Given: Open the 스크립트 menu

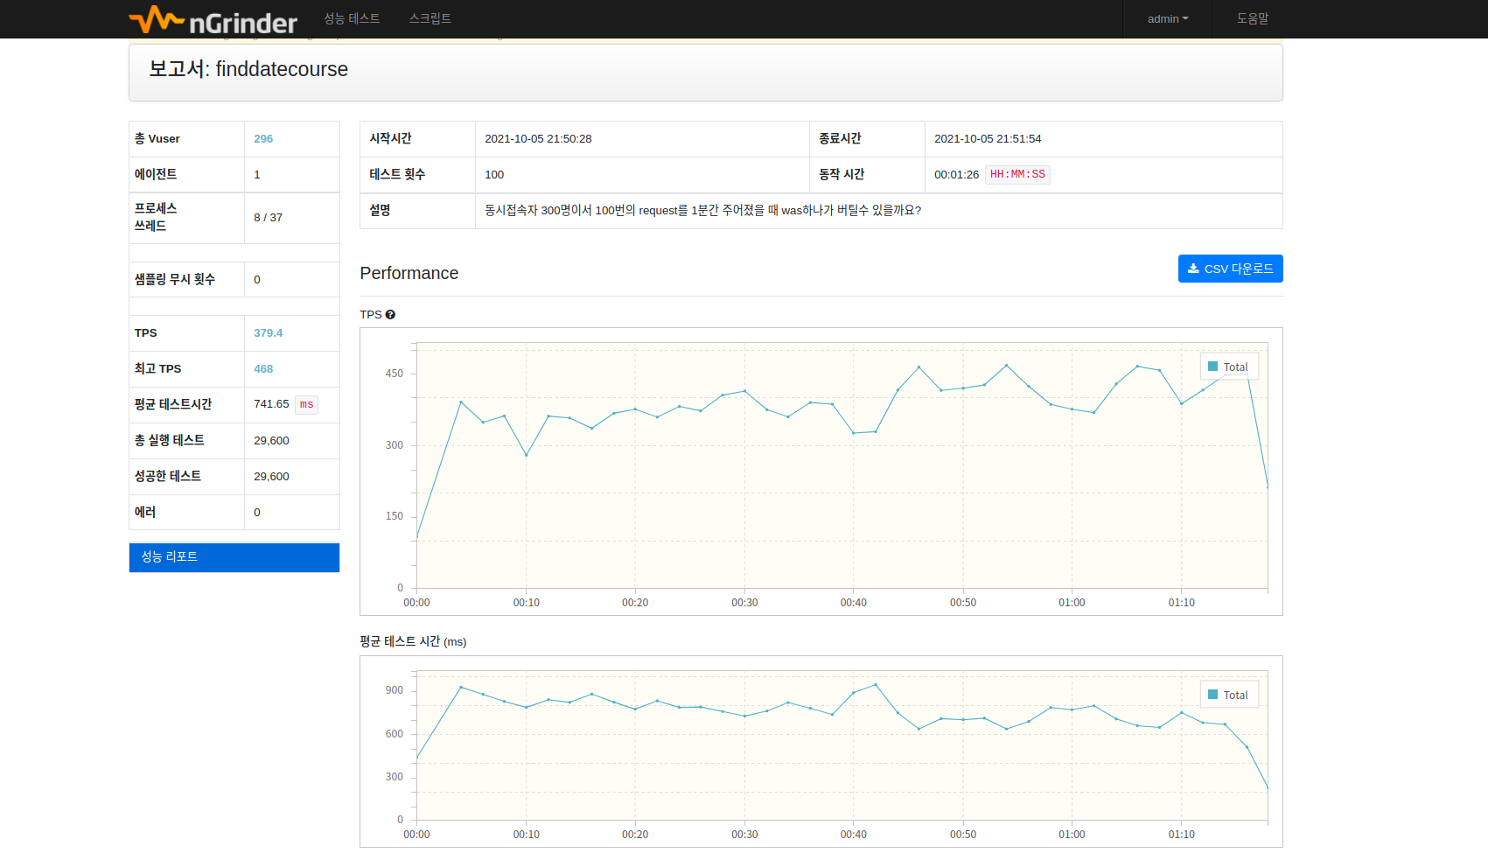Looking at the screenshot, I should click(x=430, y=18).
